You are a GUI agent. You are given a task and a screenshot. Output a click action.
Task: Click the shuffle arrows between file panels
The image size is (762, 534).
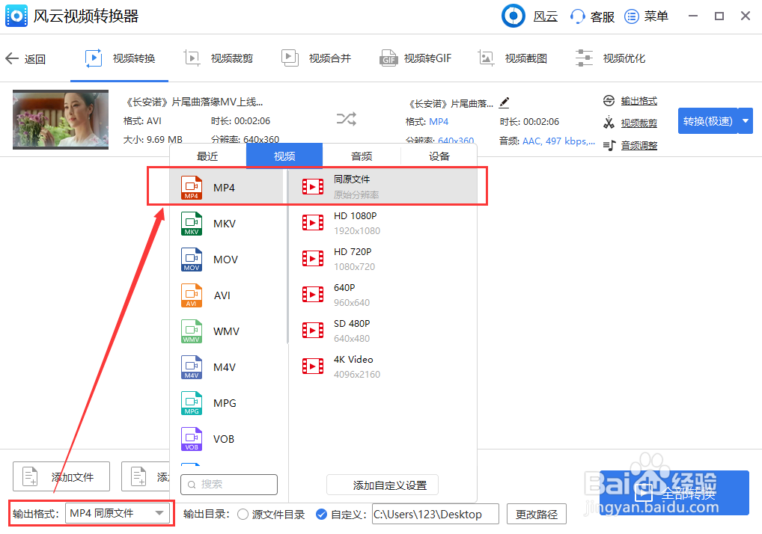tap(345, 119)
